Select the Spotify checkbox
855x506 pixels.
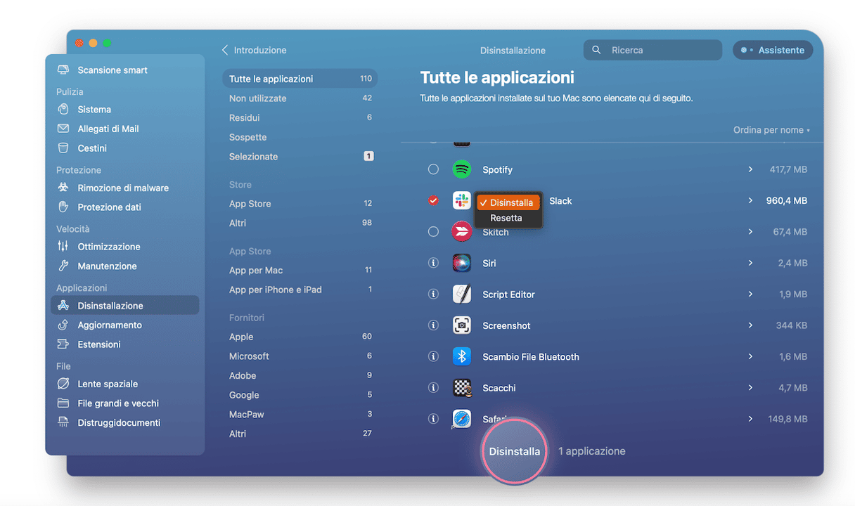[433, 169]
